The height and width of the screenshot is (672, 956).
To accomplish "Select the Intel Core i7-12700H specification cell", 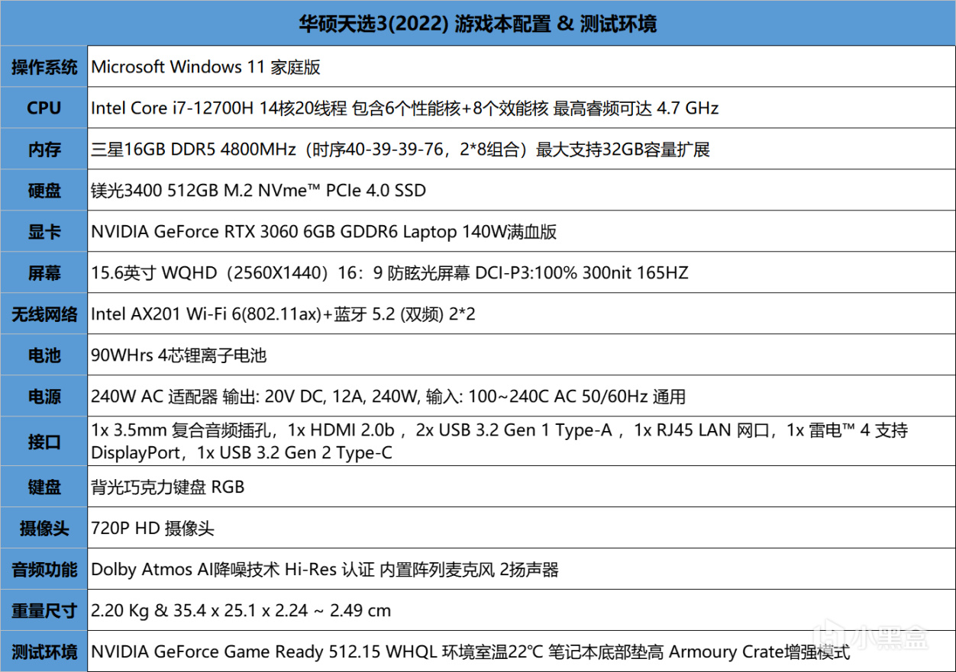I will pyautogui.click(x=522, y=108).
